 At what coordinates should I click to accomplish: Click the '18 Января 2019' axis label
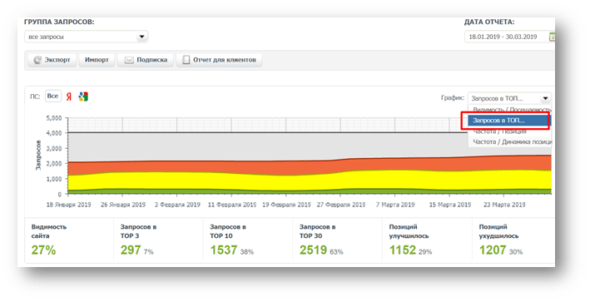[68, 205]
